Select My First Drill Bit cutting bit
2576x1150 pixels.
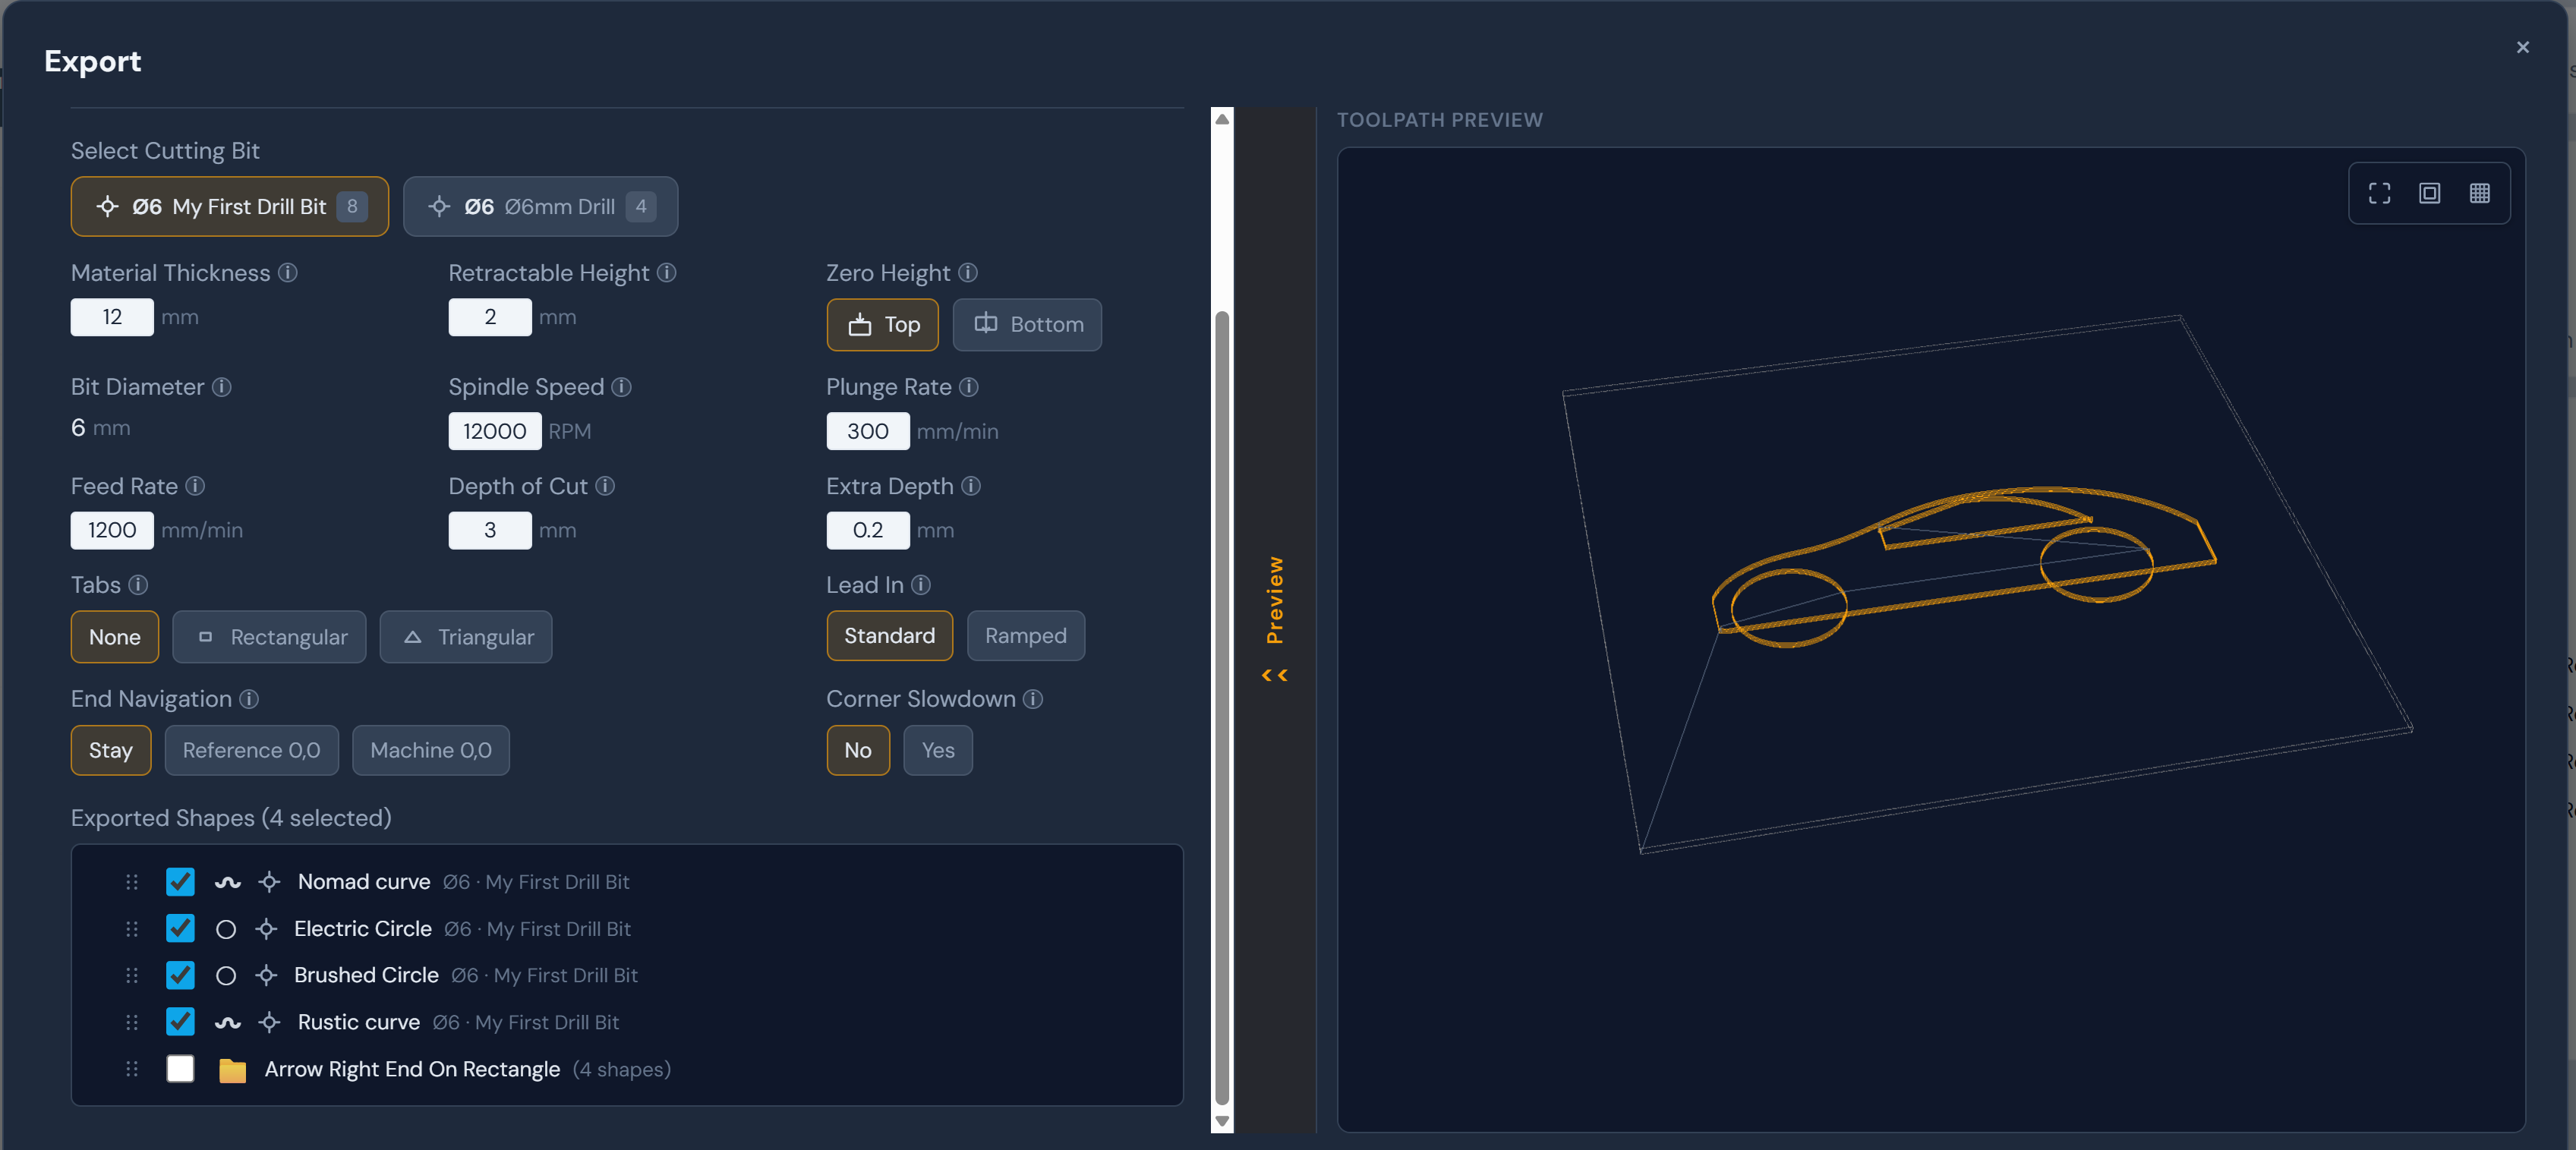(x=229, y=207)
